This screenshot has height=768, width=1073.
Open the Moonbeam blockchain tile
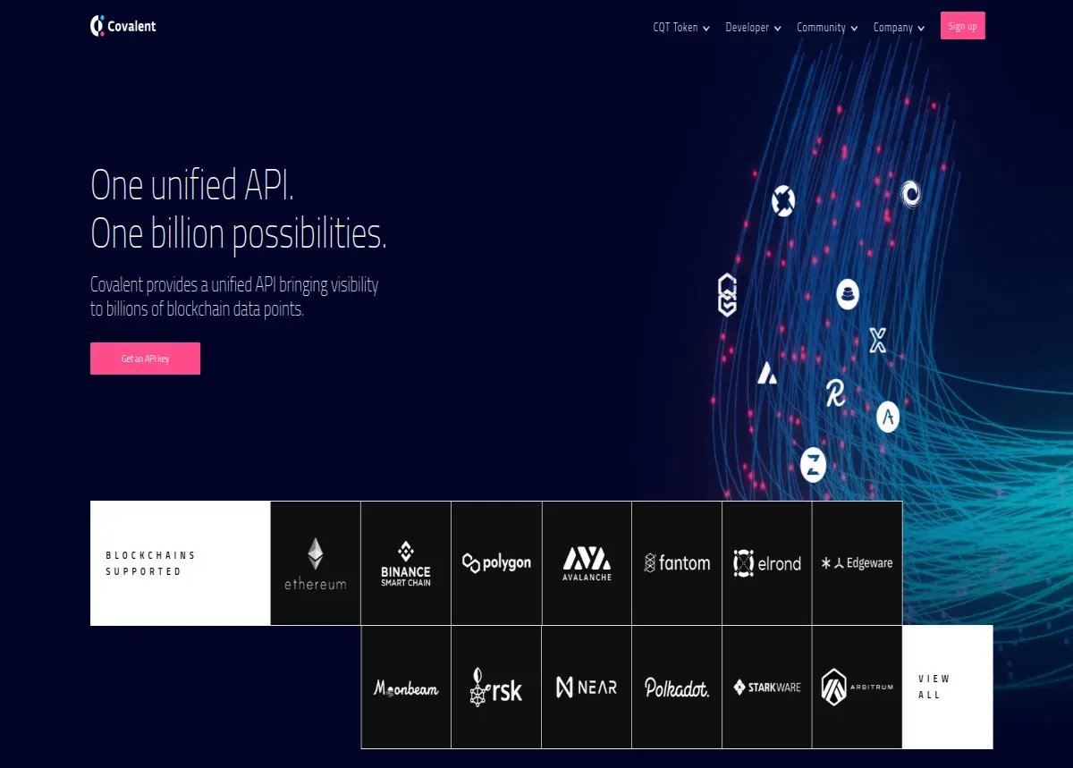click(406, 688)
